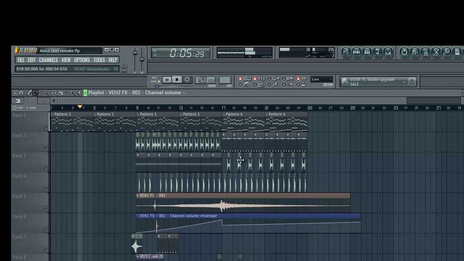The height and width of the screenshot is (261, 464).
Task: Open the OPTIONS menu
Action: pos(82,60)
